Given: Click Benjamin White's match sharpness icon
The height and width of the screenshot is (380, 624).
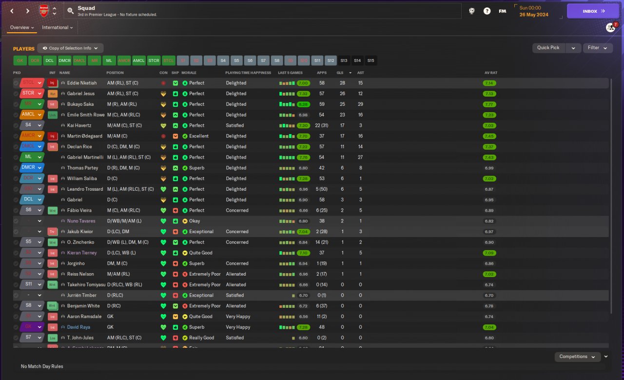Looking at the screenshot, I should (x=175, y=306).
